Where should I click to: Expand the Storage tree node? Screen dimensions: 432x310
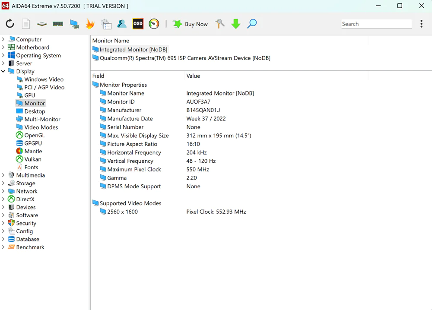point(3,183)
